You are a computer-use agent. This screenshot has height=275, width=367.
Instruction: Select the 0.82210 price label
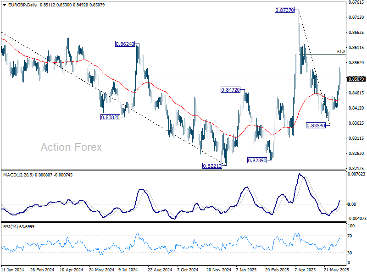point(212,166)
